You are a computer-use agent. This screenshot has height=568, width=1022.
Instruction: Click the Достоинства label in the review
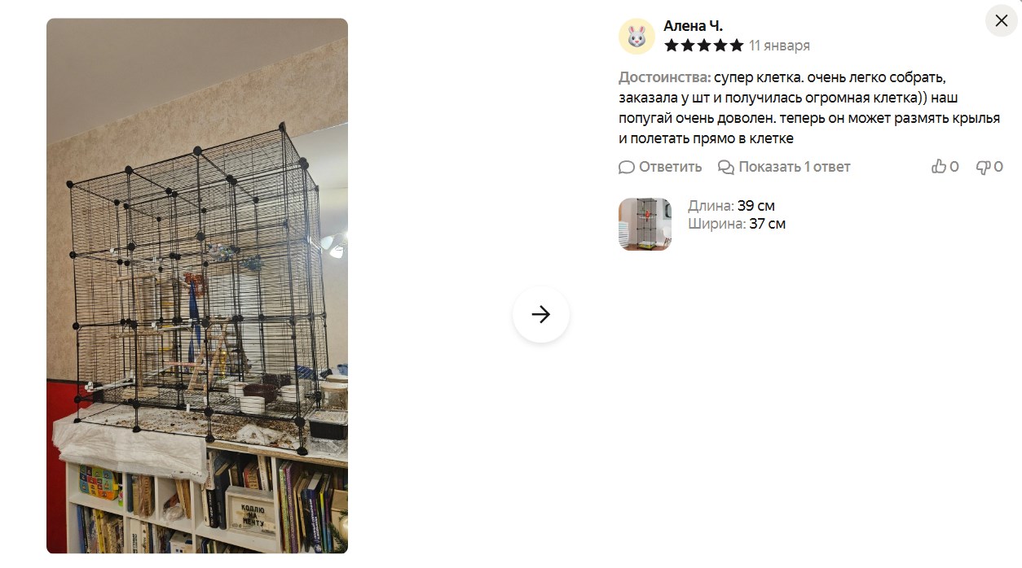point(664,77)
